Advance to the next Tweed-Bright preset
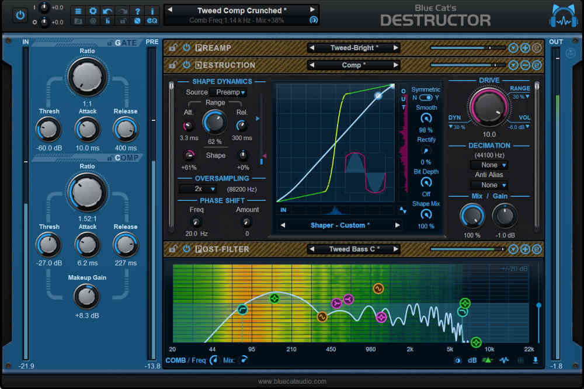Image resolution: width=584 pixels, height=389 pixels. click(396, 48)
